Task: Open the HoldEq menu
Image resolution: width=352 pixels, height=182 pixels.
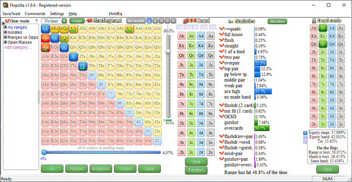Action: (115, 14)
